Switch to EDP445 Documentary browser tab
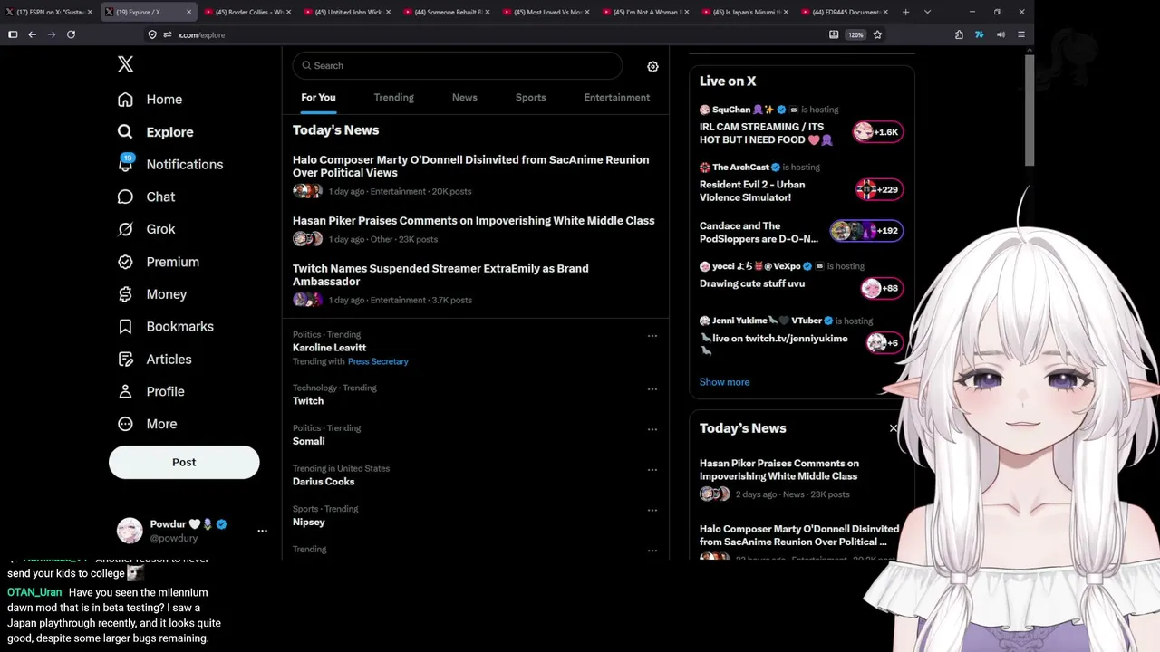The image size is (1160, 652). point(846,12)
